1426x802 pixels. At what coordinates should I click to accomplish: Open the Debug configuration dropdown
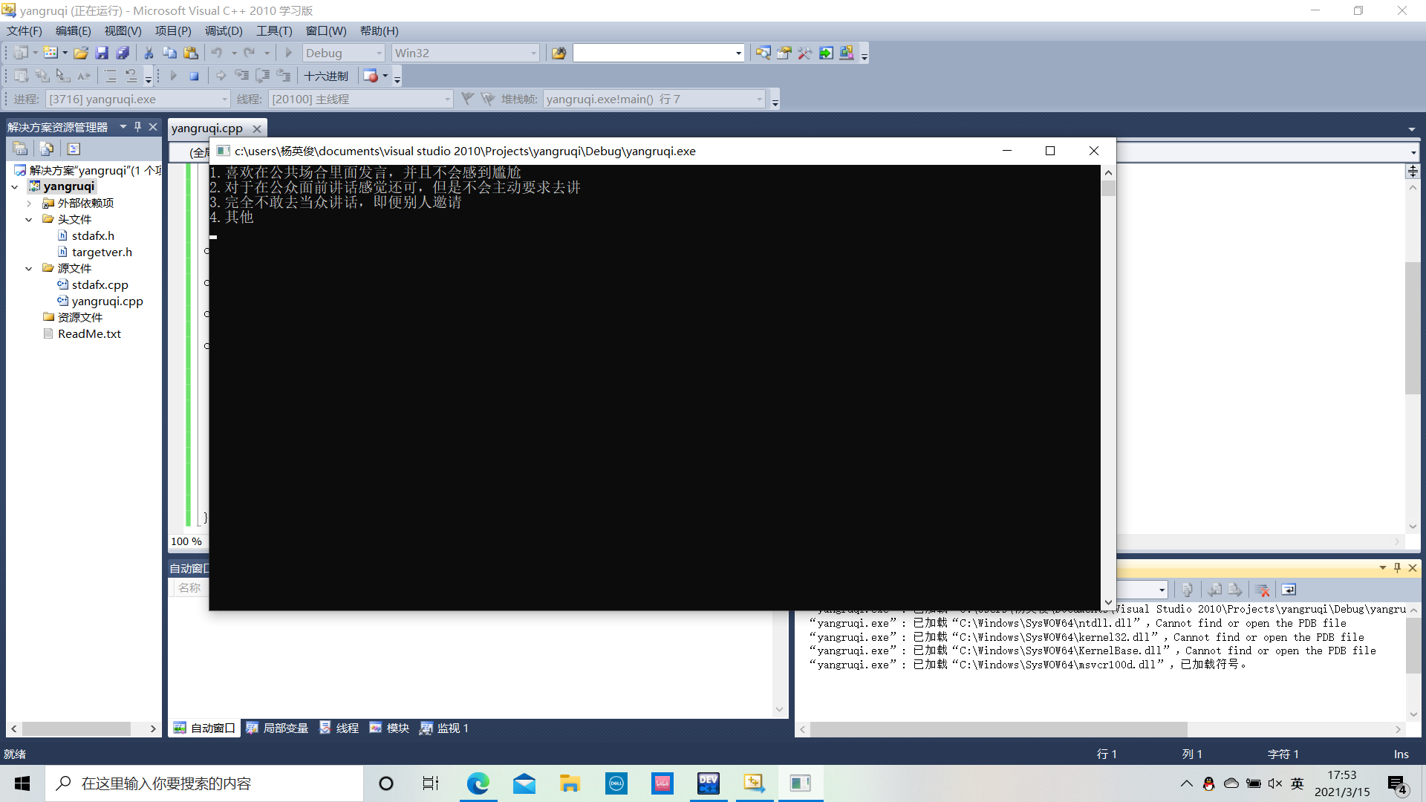[379, 53]
